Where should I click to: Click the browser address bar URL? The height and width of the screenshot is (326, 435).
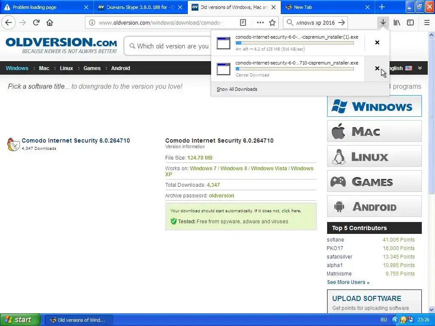click(x=161, y=23)
